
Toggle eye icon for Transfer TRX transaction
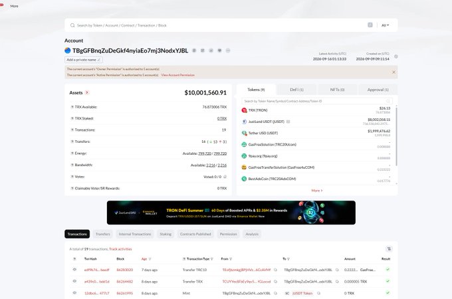[74, 281]
